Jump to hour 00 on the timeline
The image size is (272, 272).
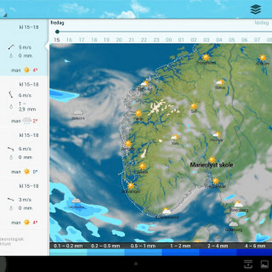click(x=169, y=40)
